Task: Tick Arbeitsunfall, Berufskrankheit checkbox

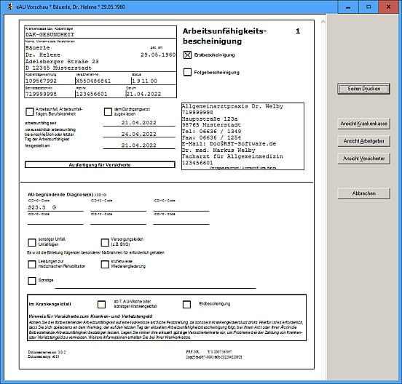Action: pyautogui.click(x=30, y=111)
